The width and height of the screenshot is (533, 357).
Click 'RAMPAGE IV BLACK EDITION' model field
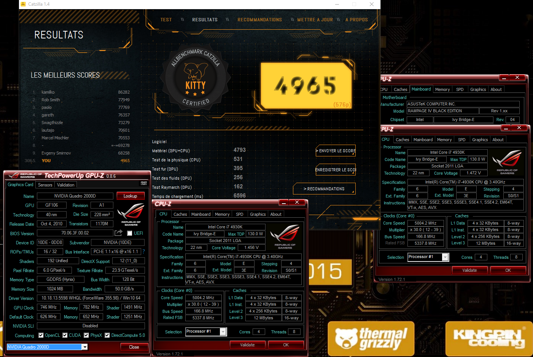coord(442,111)
